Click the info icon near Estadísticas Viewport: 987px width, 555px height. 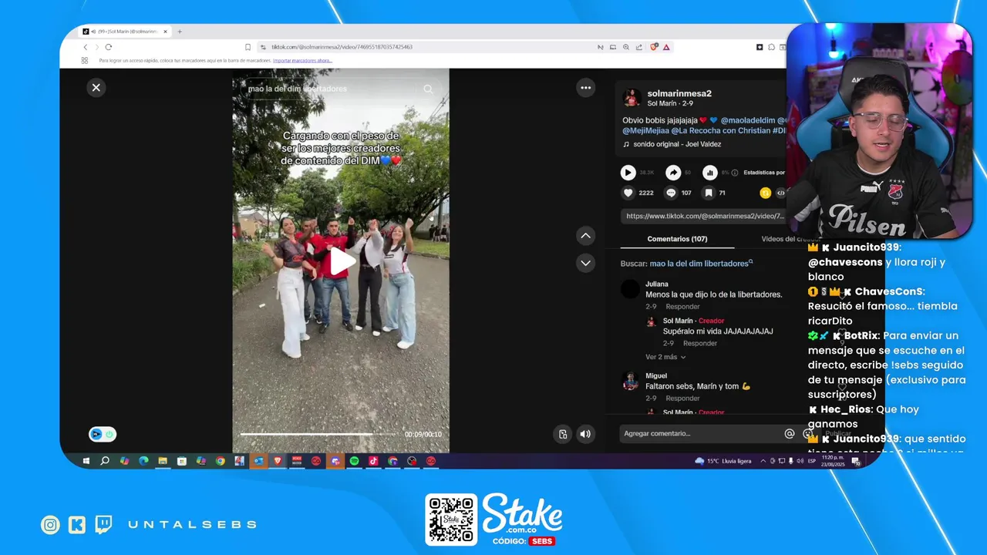pos(735,173)
